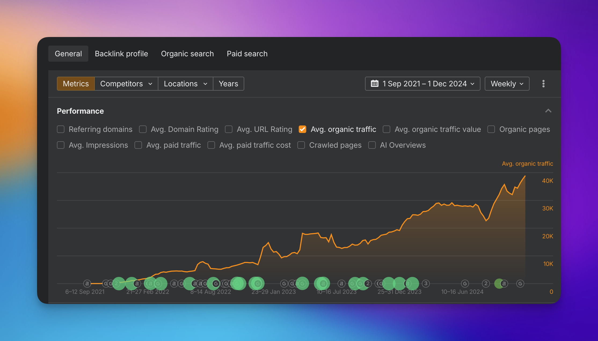
Task: Click the '2' marker after Jun 2024
Action: pyautogui.click(x=486, y=283)
